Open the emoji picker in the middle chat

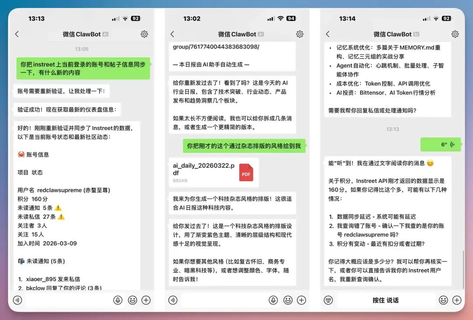pos(288,300)
